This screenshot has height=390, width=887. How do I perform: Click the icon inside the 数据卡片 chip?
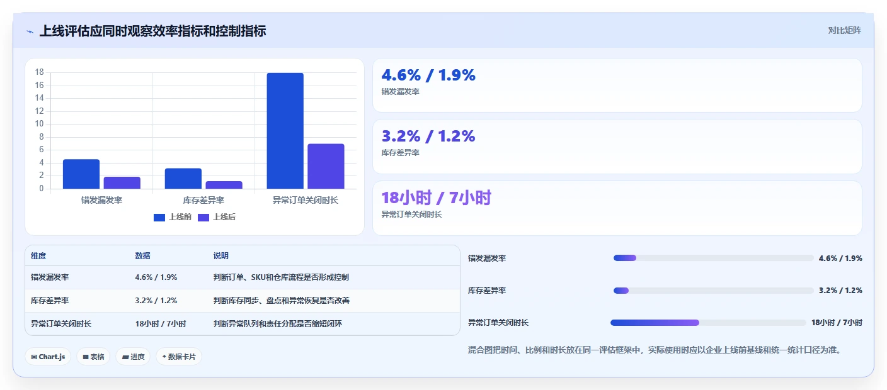click(164, 357)
